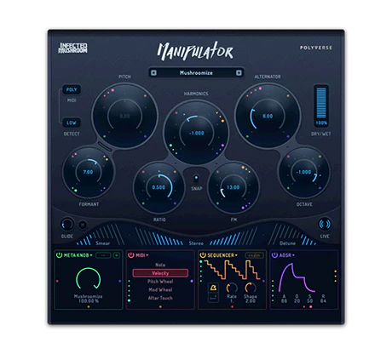Click the Octave knob showing -1.000
The height and width of the screenshot is (354, 392).
click(304, 172)
